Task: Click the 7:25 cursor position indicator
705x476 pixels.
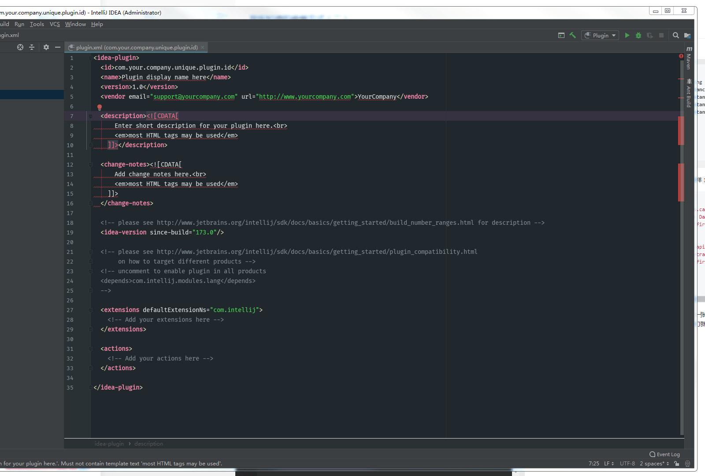Action: click(594, 464)
